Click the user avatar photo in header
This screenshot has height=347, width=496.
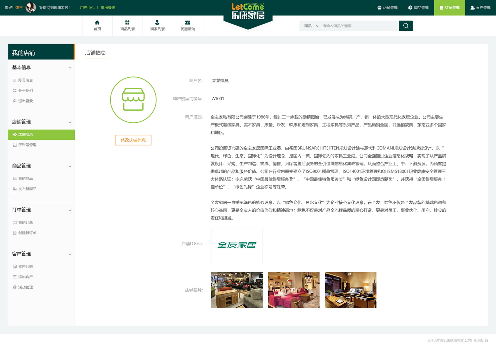(31, 7)
